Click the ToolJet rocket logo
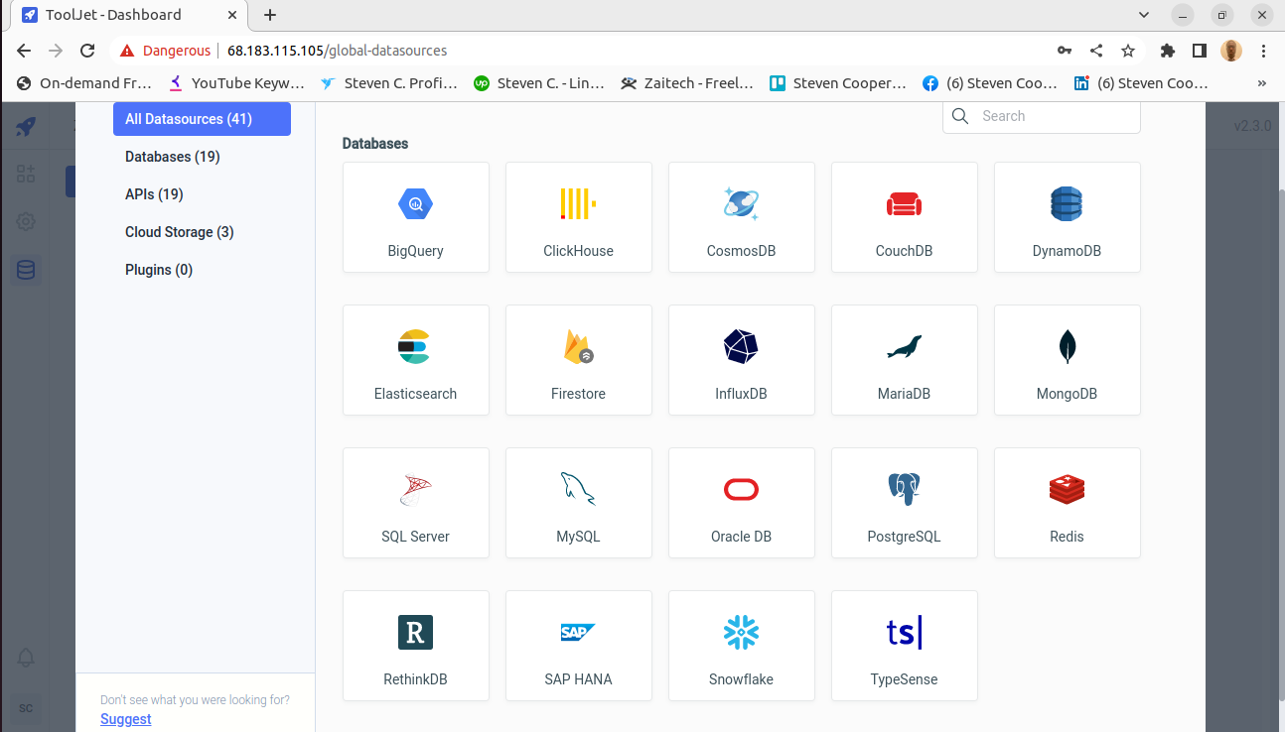Image resolution: width=1285 pixels, height=732 pixels. (x=26, y=126)
